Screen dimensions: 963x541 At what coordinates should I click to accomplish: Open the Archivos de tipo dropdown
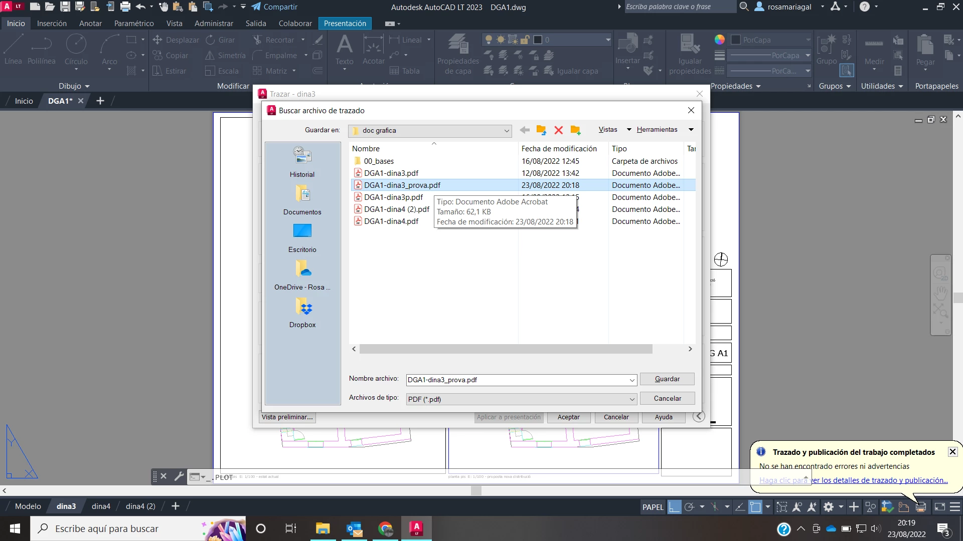(631, 399)
